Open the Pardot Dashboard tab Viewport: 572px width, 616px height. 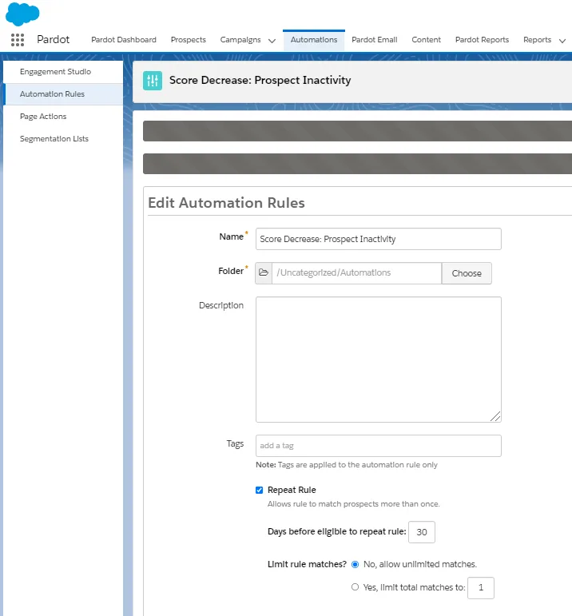(124, 40)
